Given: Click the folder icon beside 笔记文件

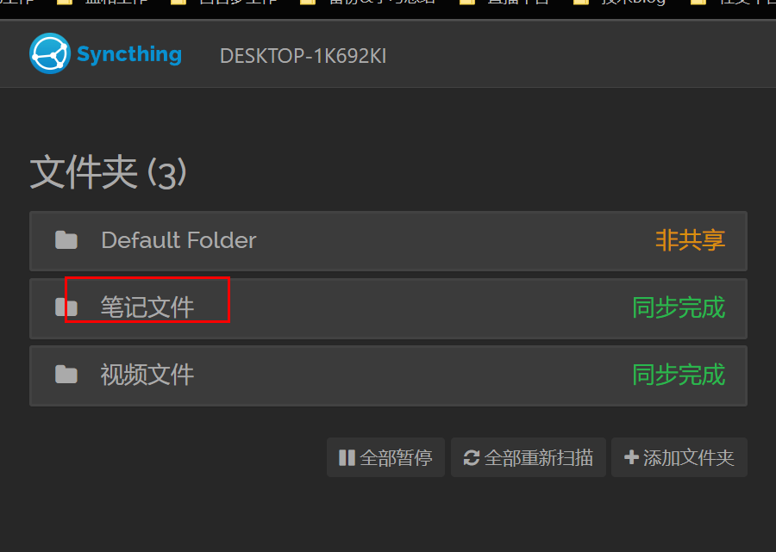Looking at the screenshot, I should coord(66,307).
